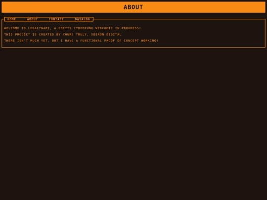
Task: Click the ABOUT page header title
Action: (x=133, y=7)
